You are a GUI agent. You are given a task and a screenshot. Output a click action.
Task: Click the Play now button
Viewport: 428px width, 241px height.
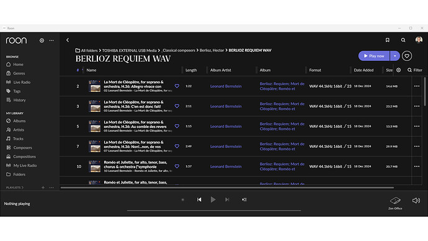374,56
